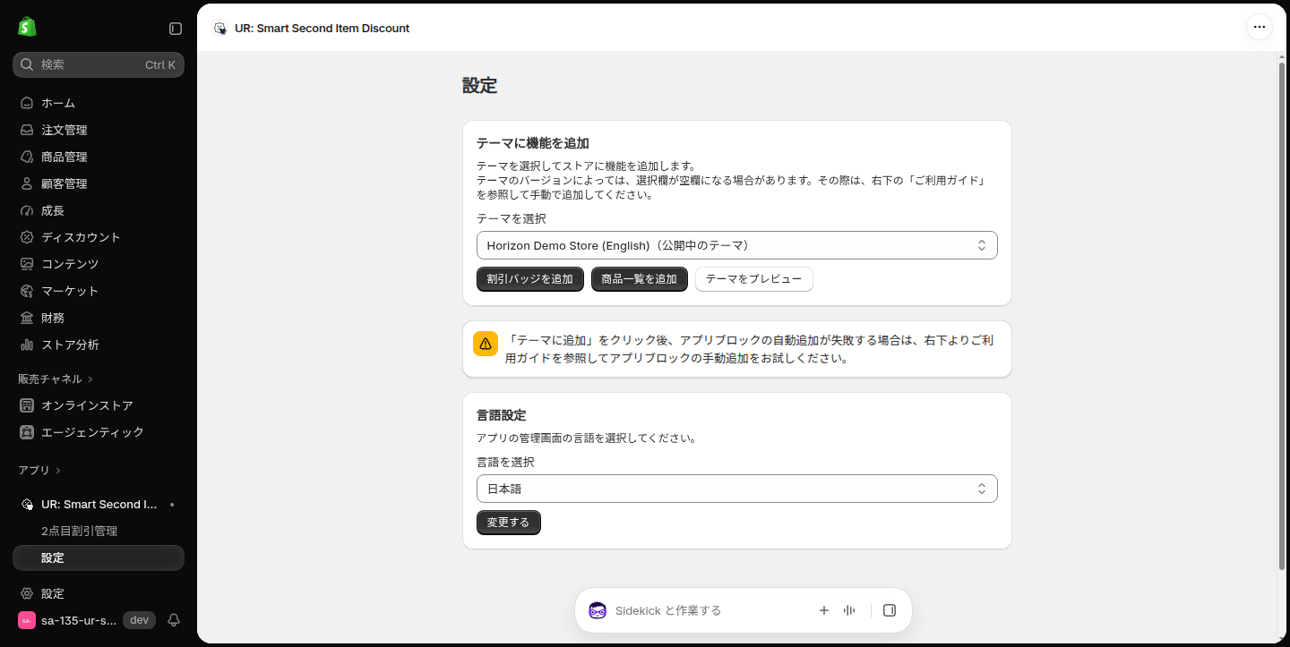This screenshot has width=1290, height=647.
Task: Select the highlighted 設定 app submenu item
Action: (99, 558)
